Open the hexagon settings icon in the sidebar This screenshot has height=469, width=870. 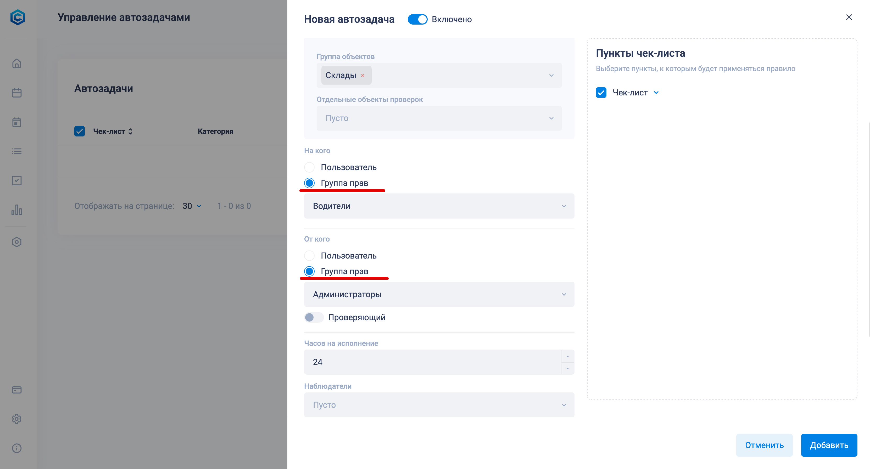[16, 242]
